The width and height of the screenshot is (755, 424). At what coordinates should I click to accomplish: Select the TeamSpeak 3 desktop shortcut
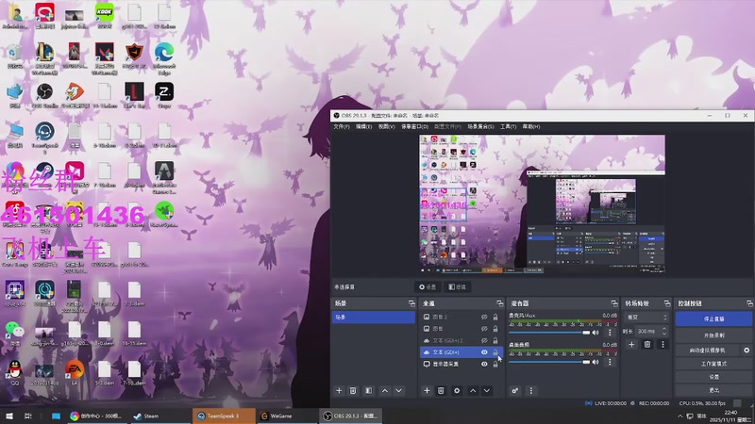pos(44,138)
